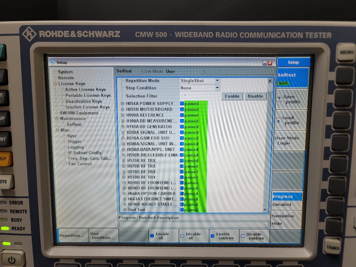This screenshot has height=267, width=356.
Task: Toggle the H450A DATA APPL. UNIT checkbox
Action: [x=182, y=150]
